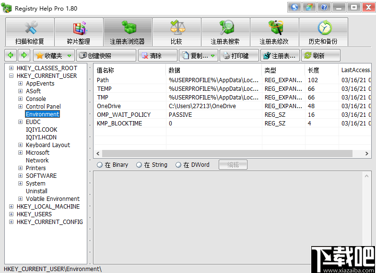Click the 类型 column header
The width and height of the screenshot is (376, 273).
[x=283, y=70]
